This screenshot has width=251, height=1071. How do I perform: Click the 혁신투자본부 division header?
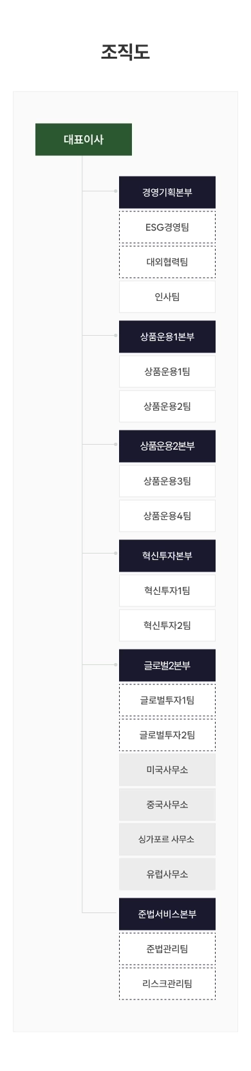tap(167, 555)
